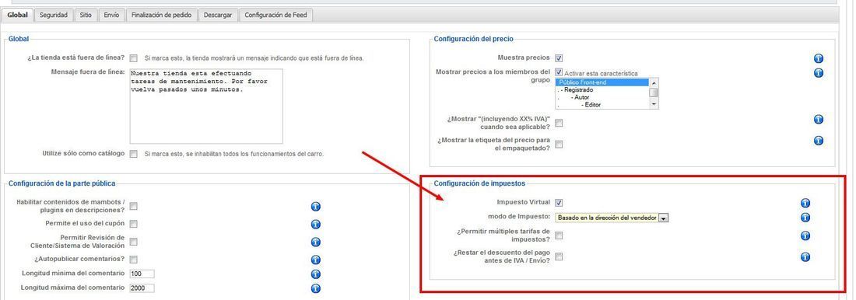Screen dimensions: 856x300
Task: Click the Longitud mínima del comentario field
Action: coord(142,274)
